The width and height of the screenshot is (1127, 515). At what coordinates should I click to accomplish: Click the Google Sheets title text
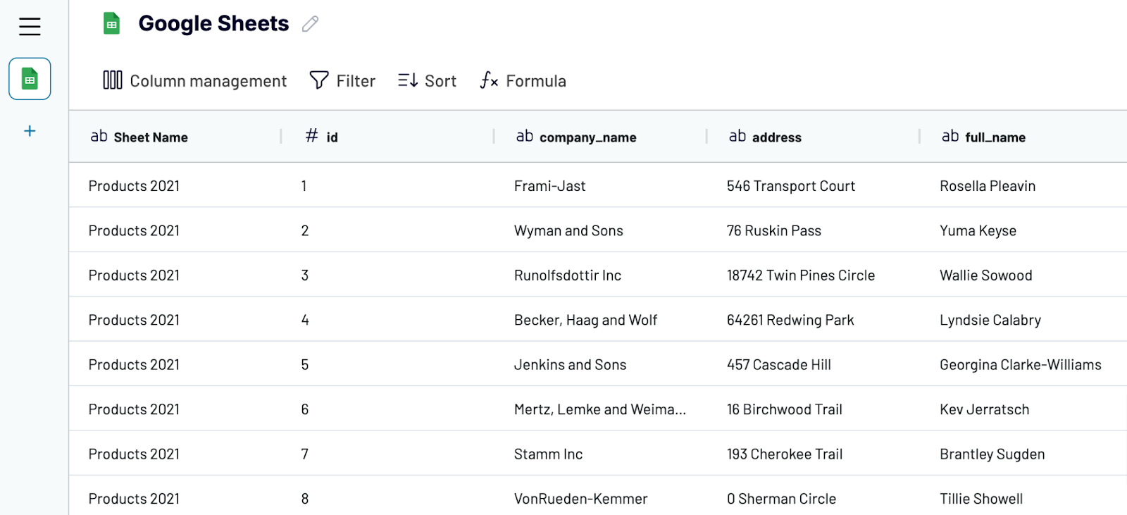[x=213, y=23]
